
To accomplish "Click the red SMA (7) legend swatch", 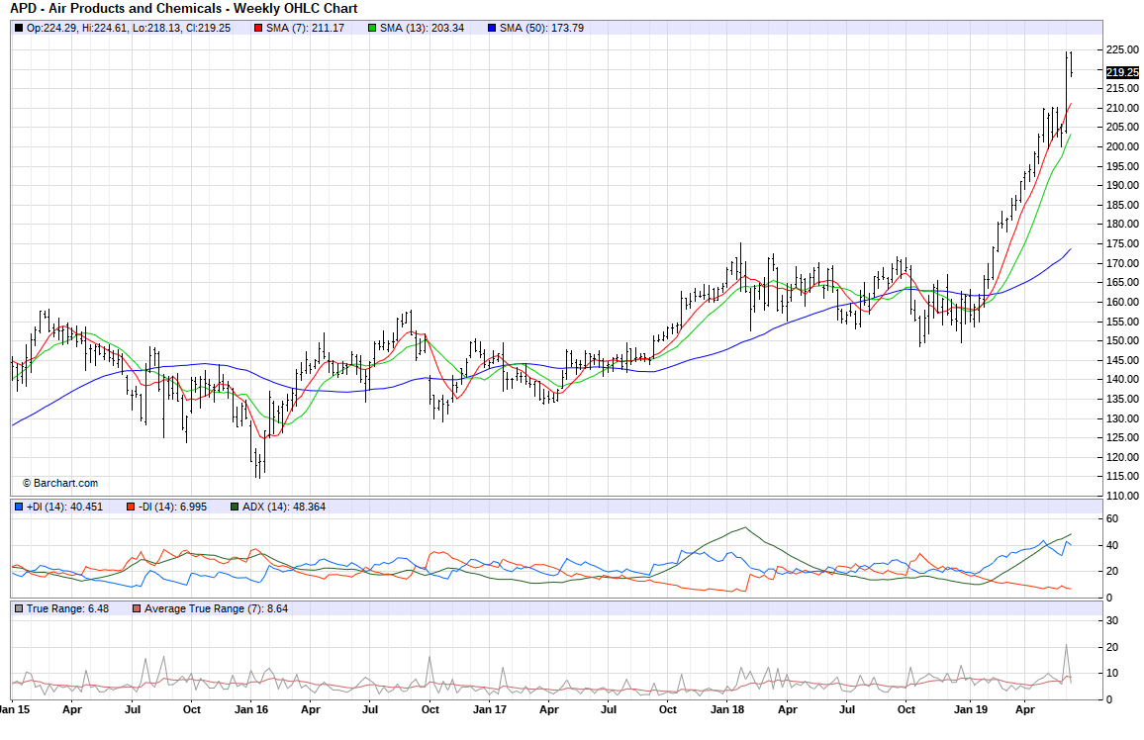I will pos(258,29).
